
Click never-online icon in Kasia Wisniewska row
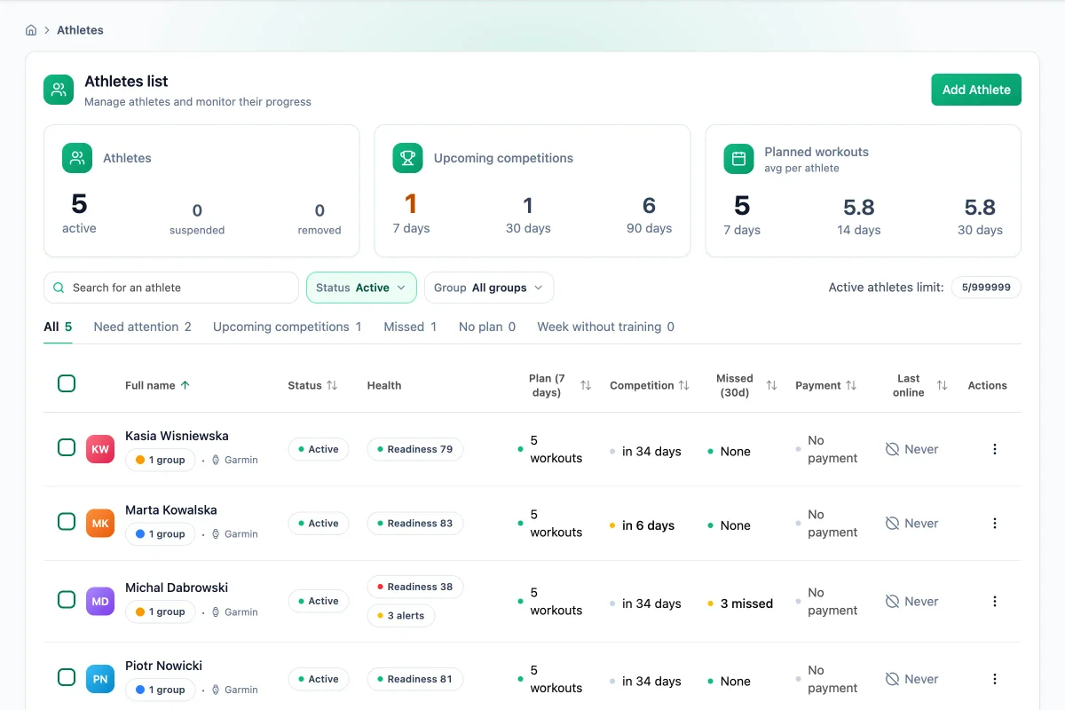(892, 449)
